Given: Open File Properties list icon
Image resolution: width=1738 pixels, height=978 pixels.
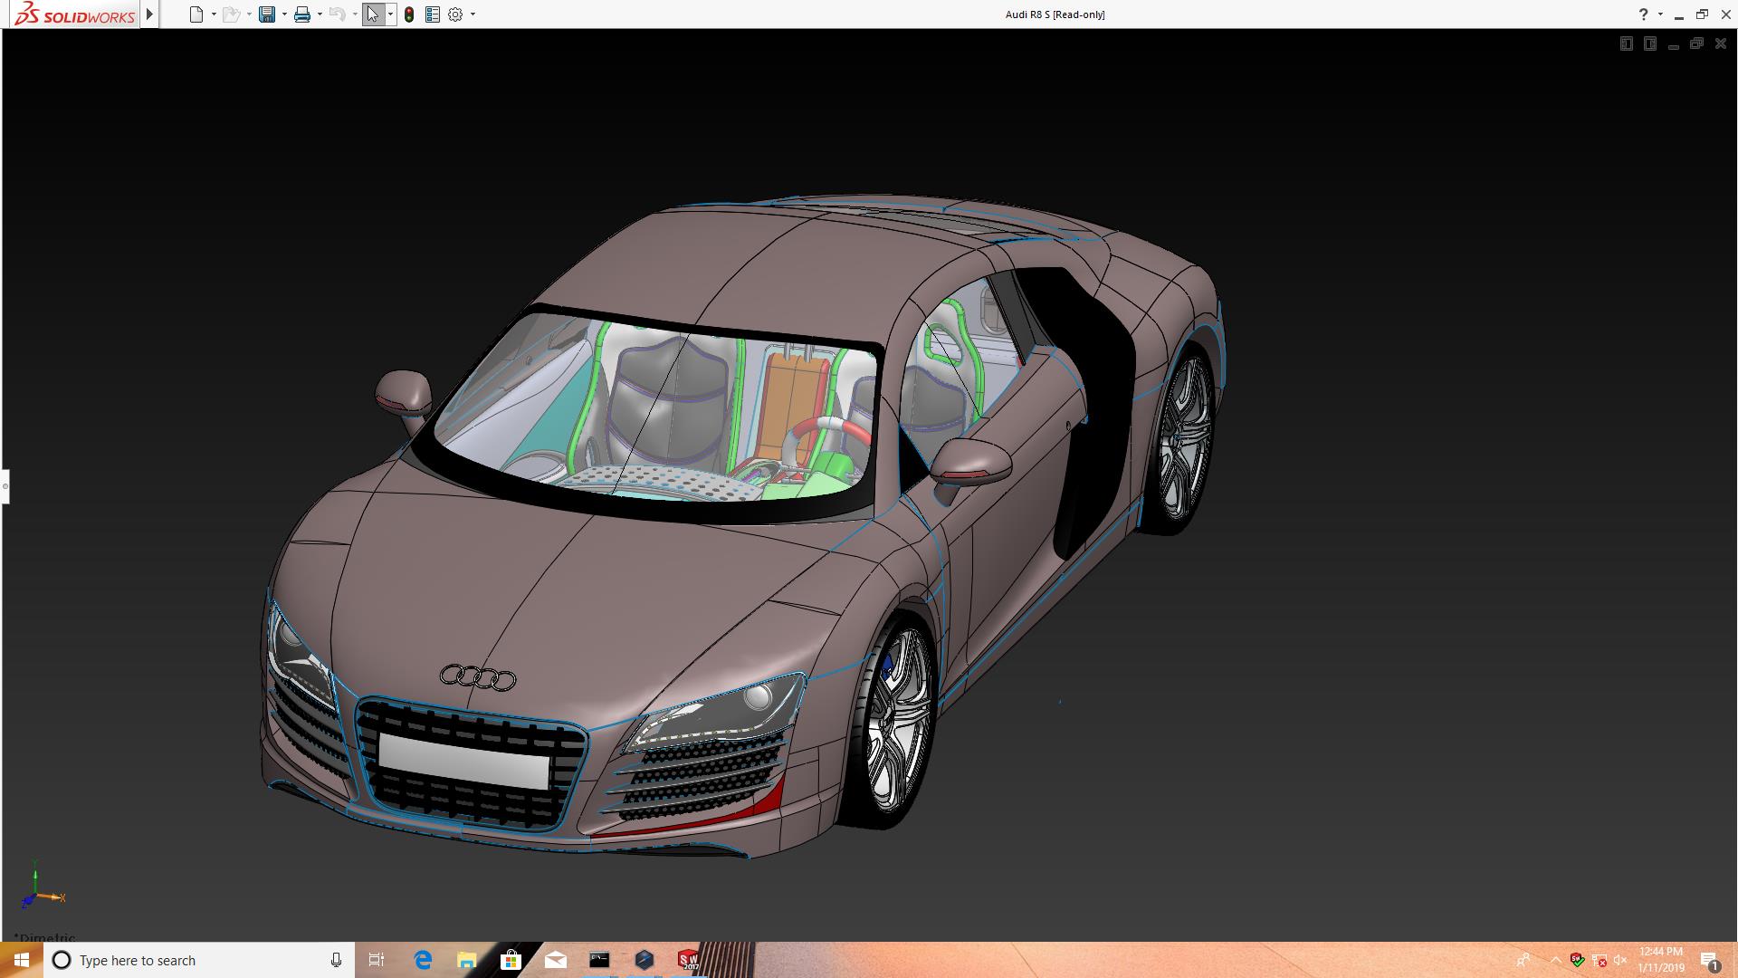Looking at the screenshot, I should click(433, 14).
